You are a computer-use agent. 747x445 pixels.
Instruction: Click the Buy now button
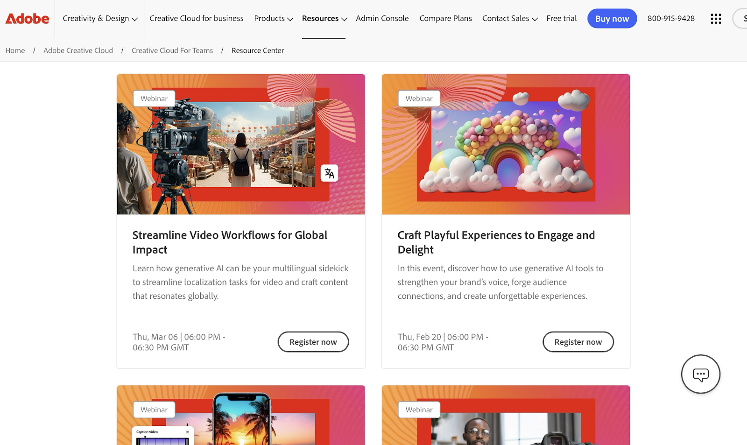click(x=612, y=19)
